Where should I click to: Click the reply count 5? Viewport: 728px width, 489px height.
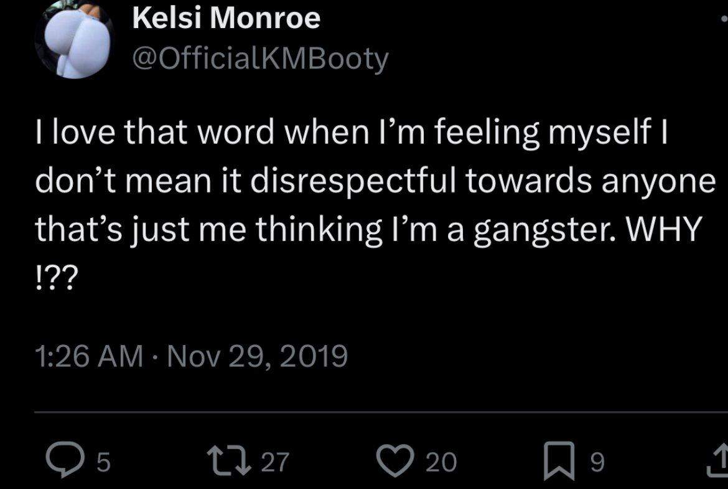point(104,462)
